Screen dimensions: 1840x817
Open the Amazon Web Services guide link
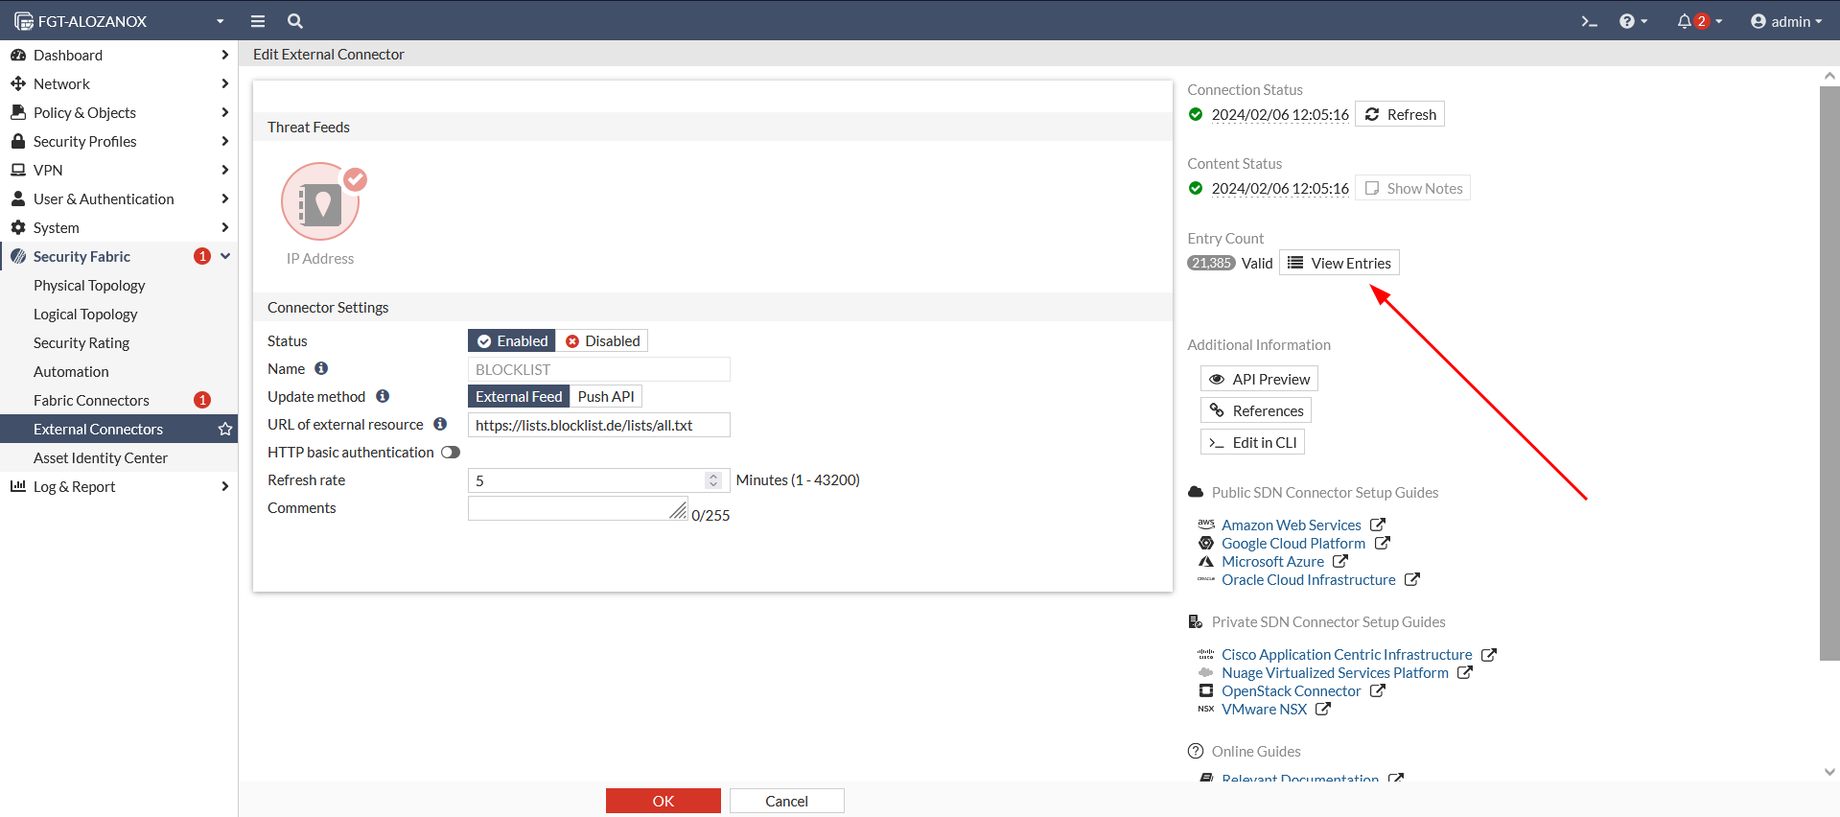click(x=1291, y=525)
